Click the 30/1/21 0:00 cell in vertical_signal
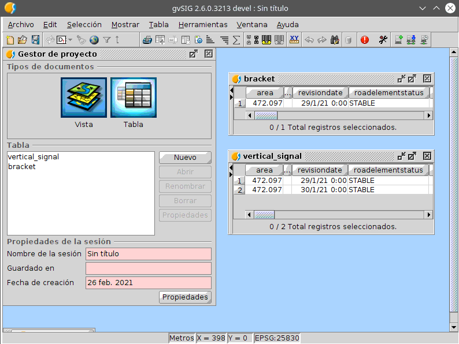459x344 pixels. (319, 190)
